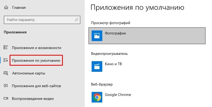Viewport: 212px width, 107px height.
Task: Change default photo viewer Фотографии
Action: tap(147, 36)
